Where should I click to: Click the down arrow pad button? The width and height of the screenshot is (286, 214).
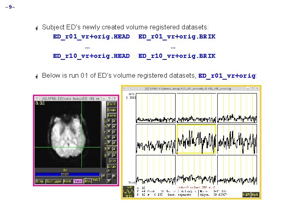tap(109, 181)
